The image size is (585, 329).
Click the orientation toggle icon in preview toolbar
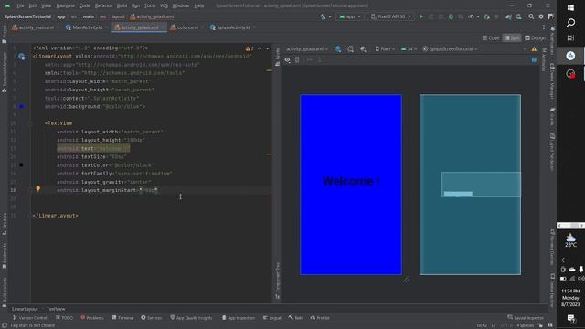350,48
